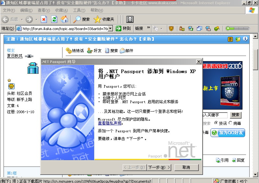Open the 文件(F) menu

click(9, 10)
